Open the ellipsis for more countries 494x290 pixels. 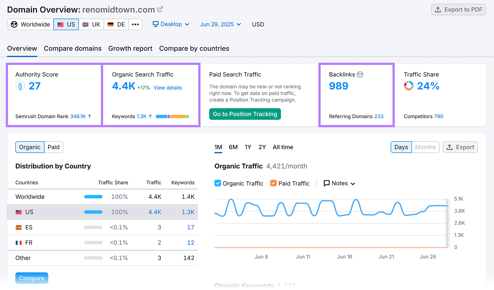(x=135, y=24)
